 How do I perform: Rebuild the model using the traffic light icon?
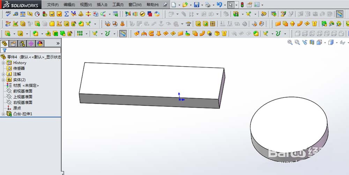click(x=243, y=5)
